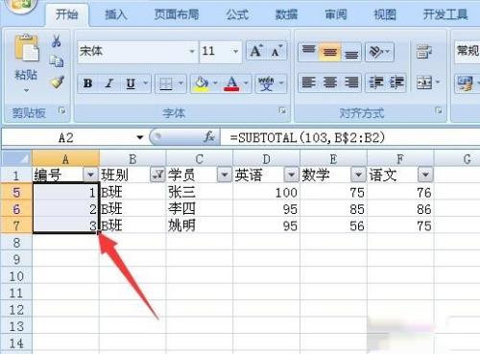Open the 审阅 tab
This screenshot has height=354, width=480.
[x=336, y=14]
